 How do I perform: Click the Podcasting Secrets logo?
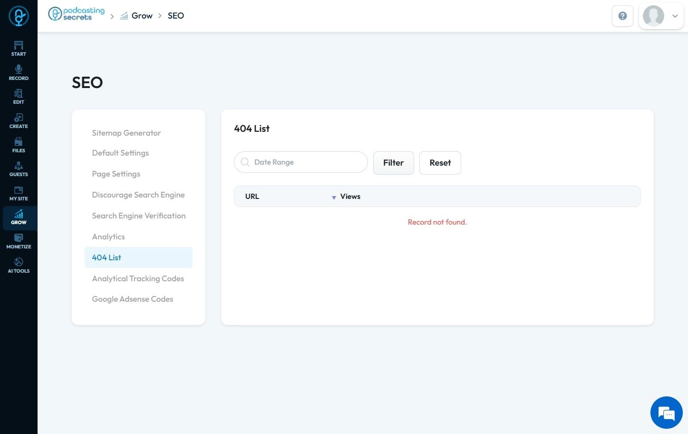tap(76, 14)
